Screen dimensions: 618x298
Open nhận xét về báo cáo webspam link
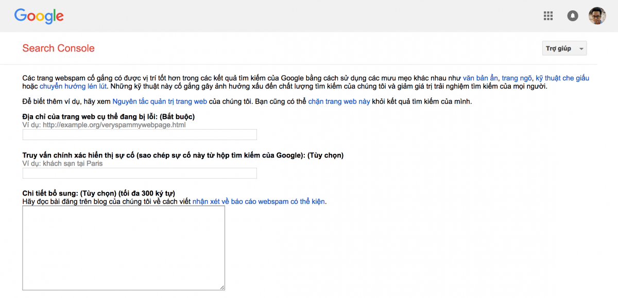[259, 201]
